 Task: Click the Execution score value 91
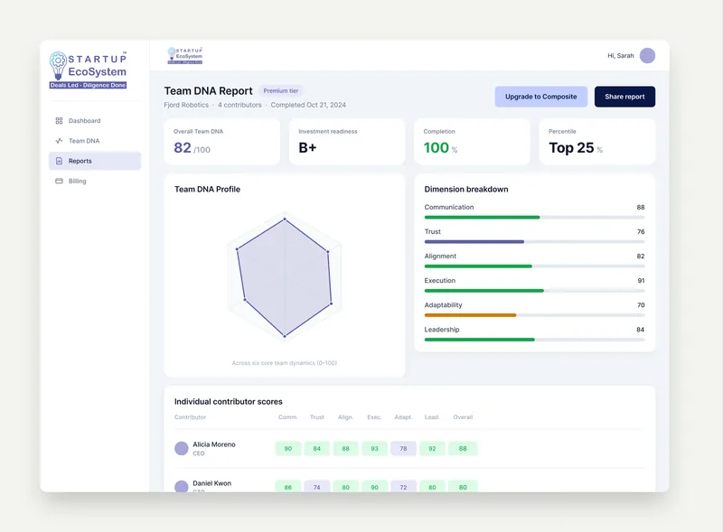tap(641, 281)
